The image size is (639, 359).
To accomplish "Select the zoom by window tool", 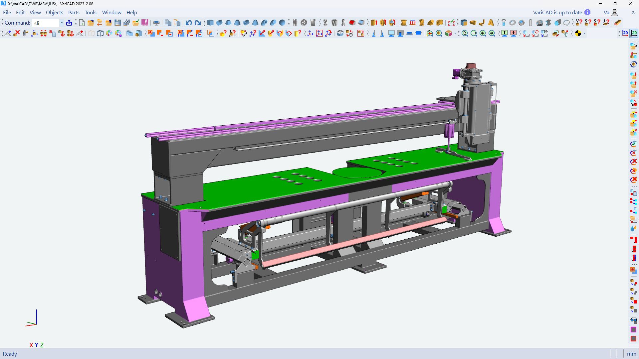I will pyautogui.click(x=474, y=33).
